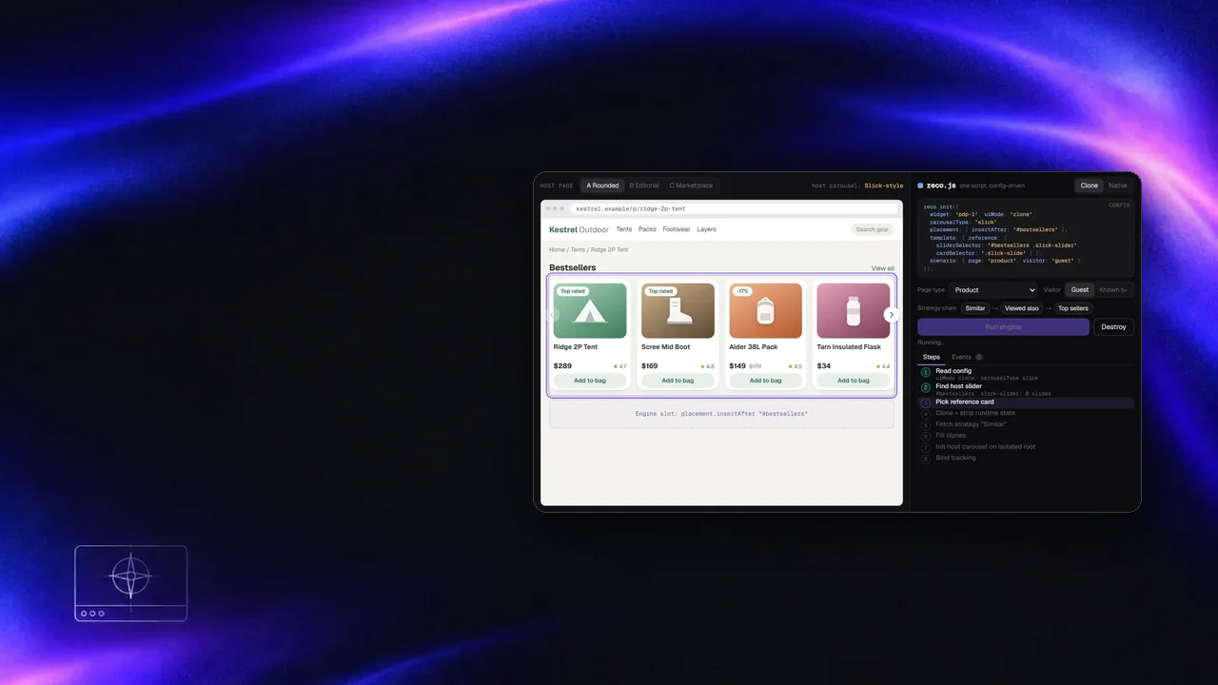The height and width of the screenshot is (685, 1218).
Task: Open the Ridge 2P Tent product image
Action: tap(590, 311)
